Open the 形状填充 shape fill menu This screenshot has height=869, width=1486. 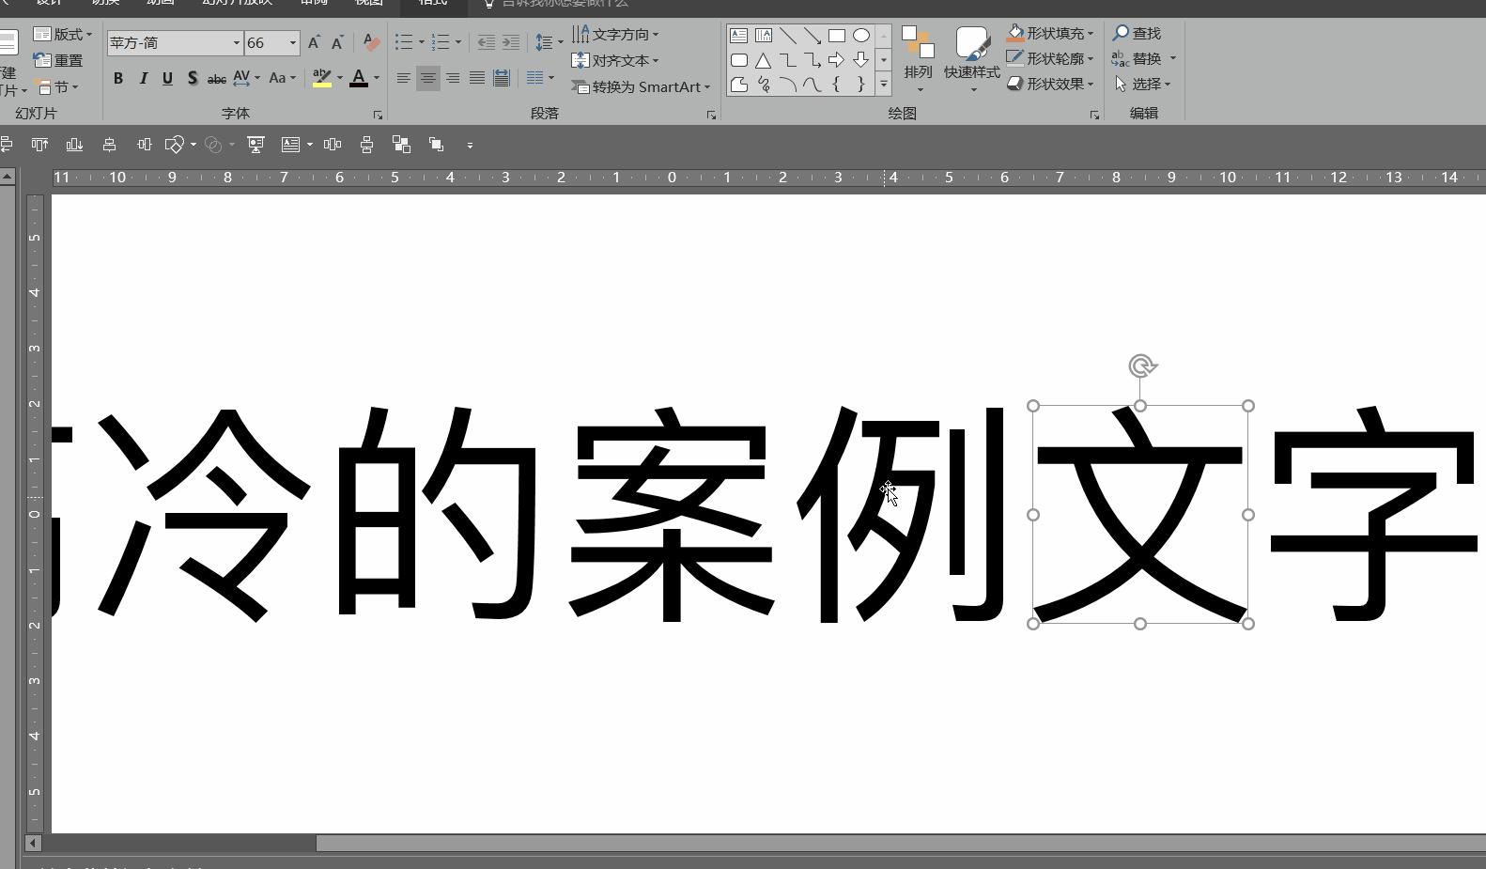pyautogui.click(x=1050, y=33)
